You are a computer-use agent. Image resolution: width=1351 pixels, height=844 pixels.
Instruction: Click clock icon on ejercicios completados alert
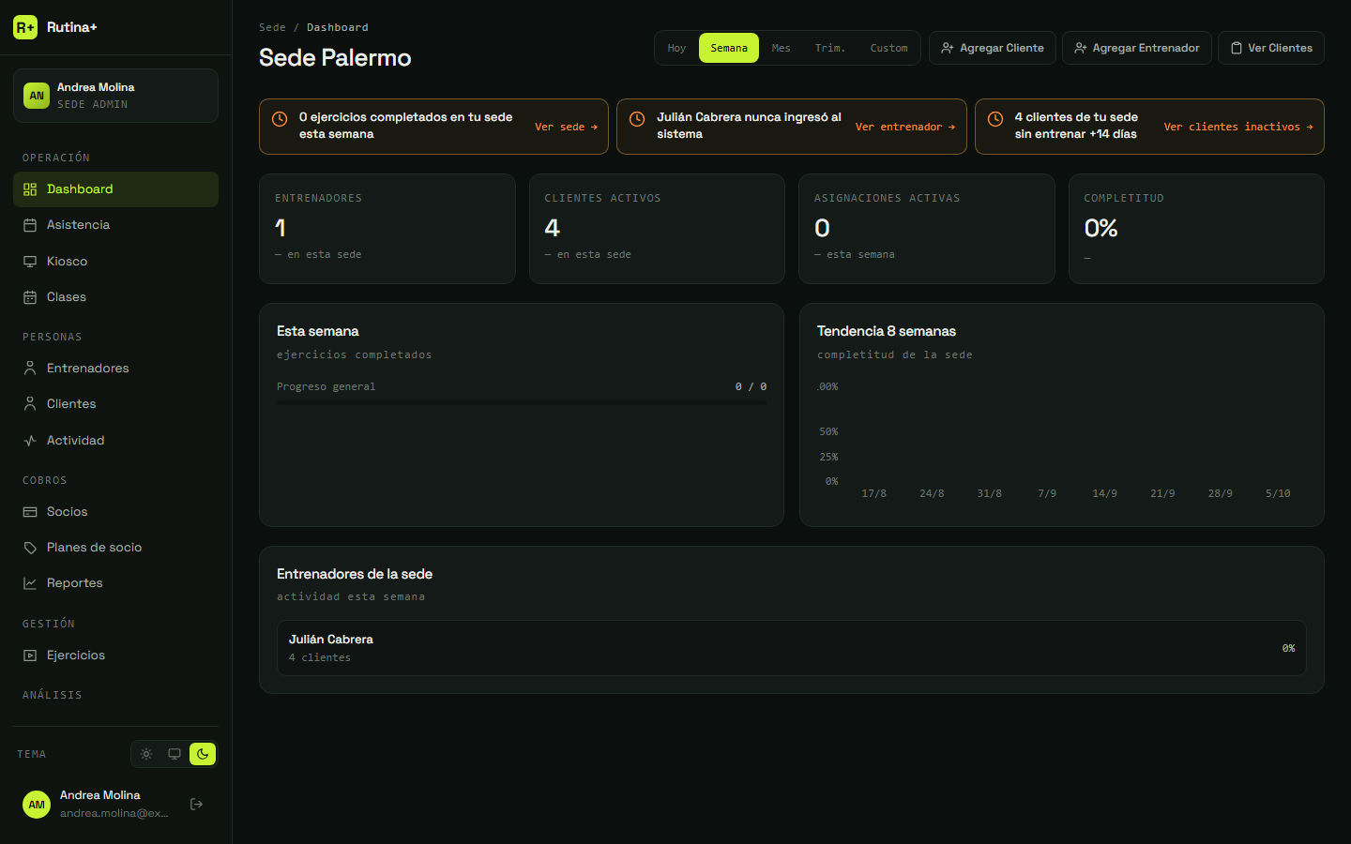pyautogui.click(x=280, y=119)
